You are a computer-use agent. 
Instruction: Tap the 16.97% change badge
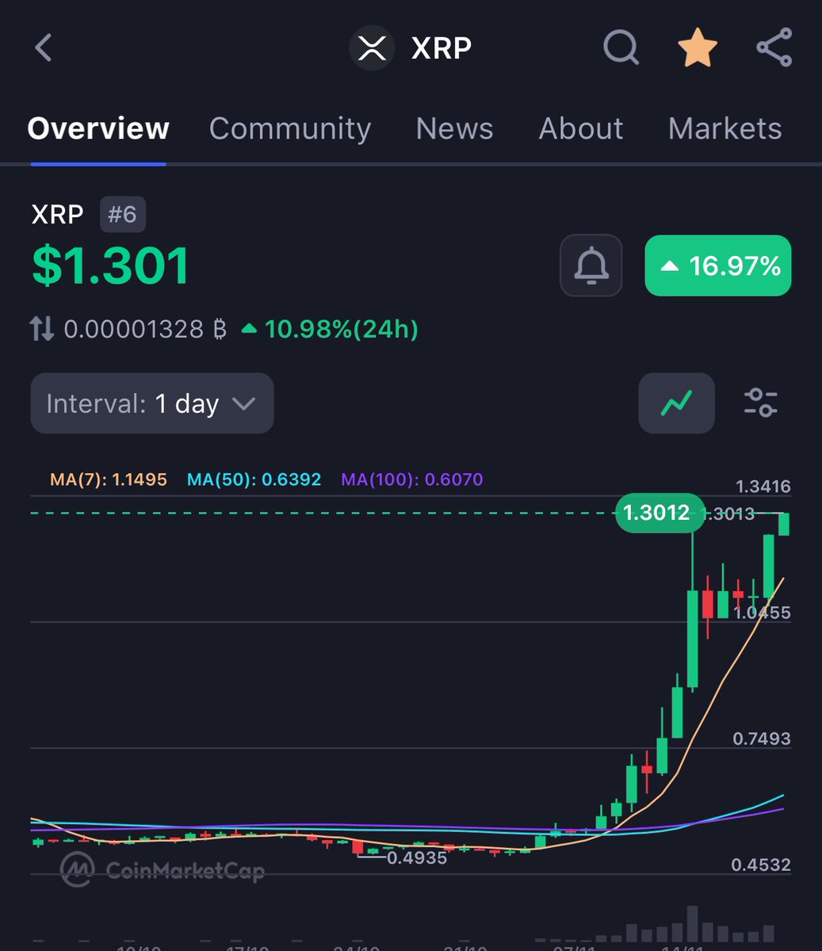[x=718, y=265]
